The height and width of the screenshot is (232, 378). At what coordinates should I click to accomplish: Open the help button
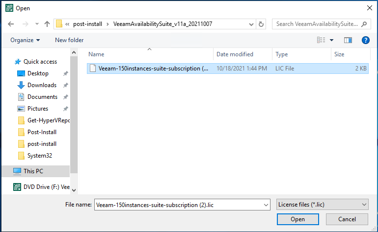pyautogui.click(x=365, y=40)
